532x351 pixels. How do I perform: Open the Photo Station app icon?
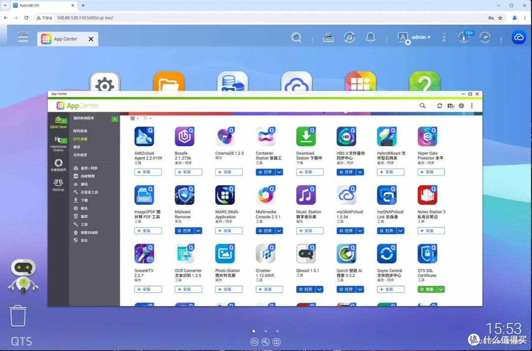tap(225, 254)
